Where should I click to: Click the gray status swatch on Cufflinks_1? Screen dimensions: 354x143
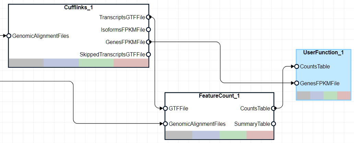[26, 63]
